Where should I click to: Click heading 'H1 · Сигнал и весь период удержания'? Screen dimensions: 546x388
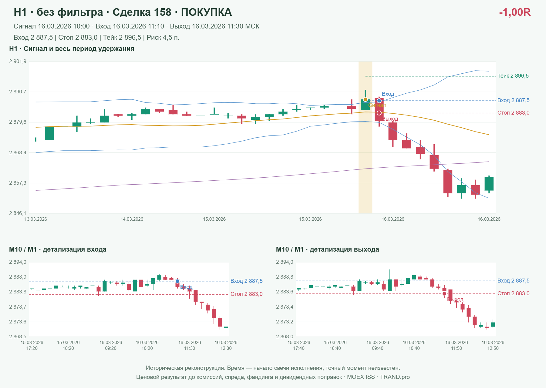coord(72,49)
